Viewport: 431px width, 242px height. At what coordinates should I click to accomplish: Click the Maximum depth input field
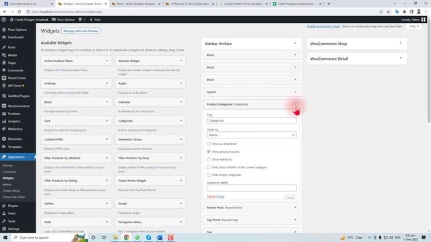click(251, 188)
